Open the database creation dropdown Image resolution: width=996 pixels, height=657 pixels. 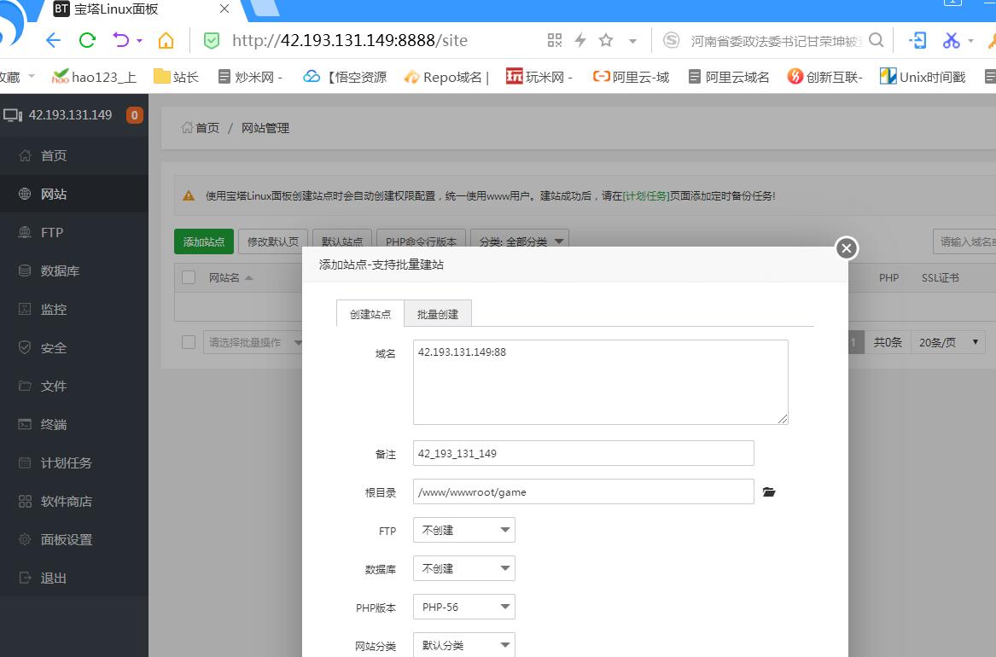tap(463, 568)
